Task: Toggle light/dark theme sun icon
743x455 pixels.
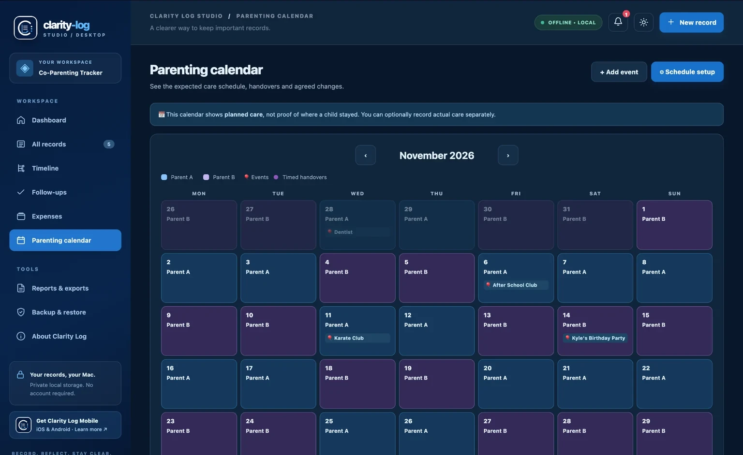Action: pos(643,22)
